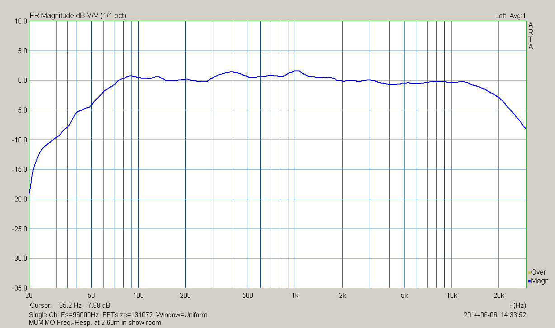This screenshot has height=328, width=555.
Task: Select the Magn legend label
Action: [x=540, y=281]
